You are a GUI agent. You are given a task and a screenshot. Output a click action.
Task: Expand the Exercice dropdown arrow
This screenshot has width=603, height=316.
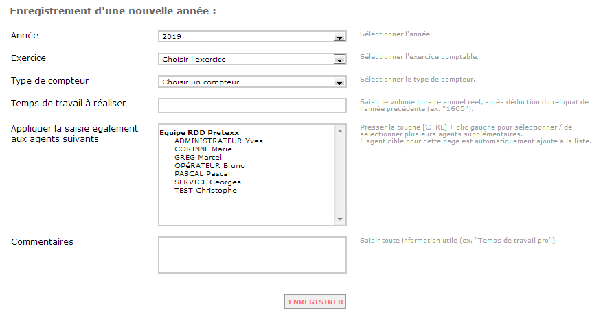pos(339,60)
